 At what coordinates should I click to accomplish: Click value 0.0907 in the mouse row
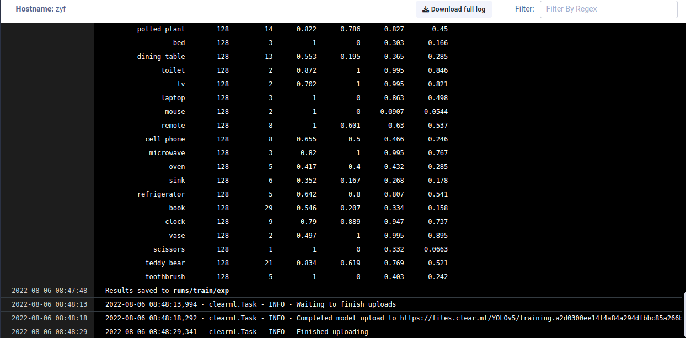tap(392, 112)
